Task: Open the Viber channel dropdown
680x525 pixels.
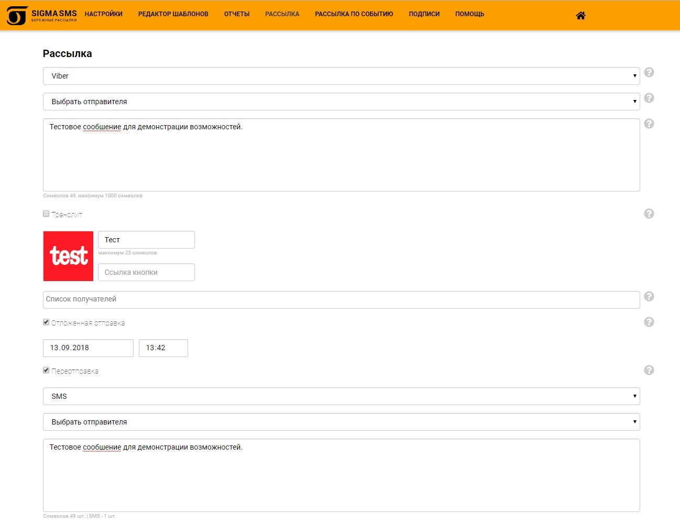Action: (341, 76)
